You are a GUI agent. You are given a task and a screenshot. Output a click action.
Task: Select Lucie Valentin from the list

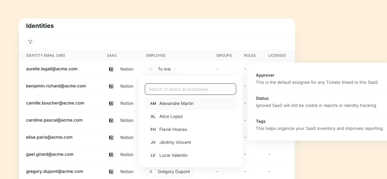click(173, 155)
